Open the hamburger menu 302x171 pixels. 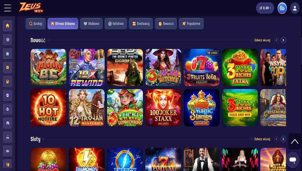click(7, 8)
